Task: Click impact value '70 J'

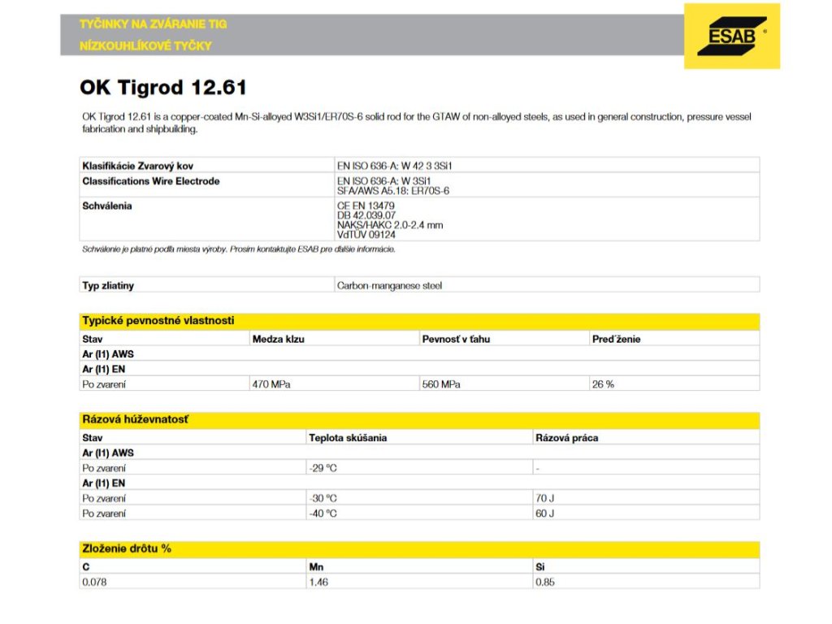Action: [x=544, y=498]
